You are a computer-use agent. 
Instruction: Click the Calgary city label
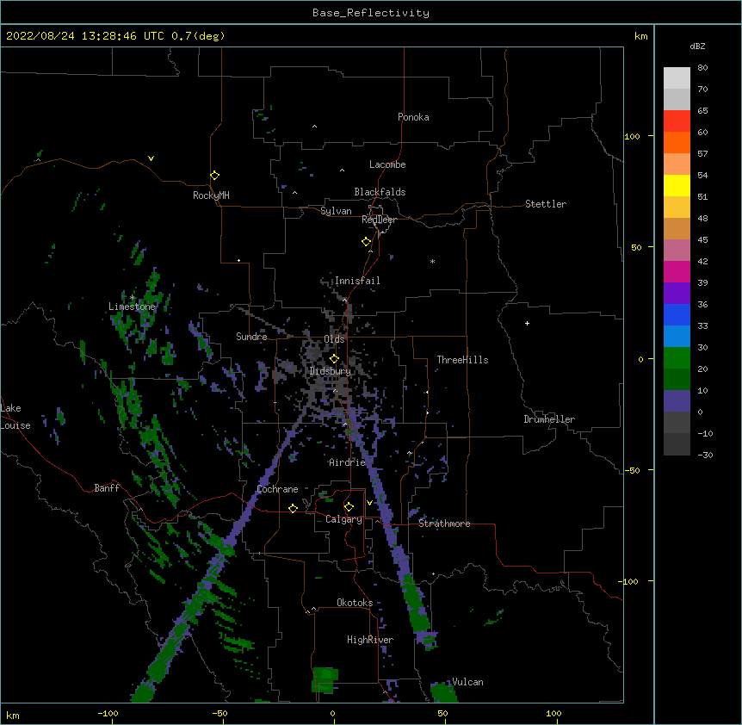[x=343, y=519]
